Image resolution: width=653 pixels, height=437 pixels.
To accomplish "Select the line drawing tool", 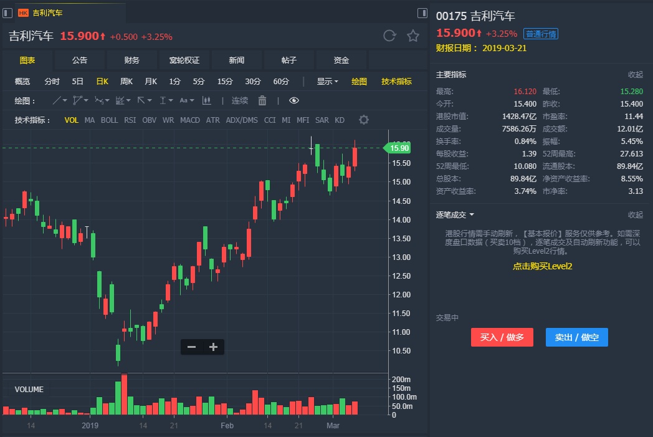I will [x=57, y=100].
